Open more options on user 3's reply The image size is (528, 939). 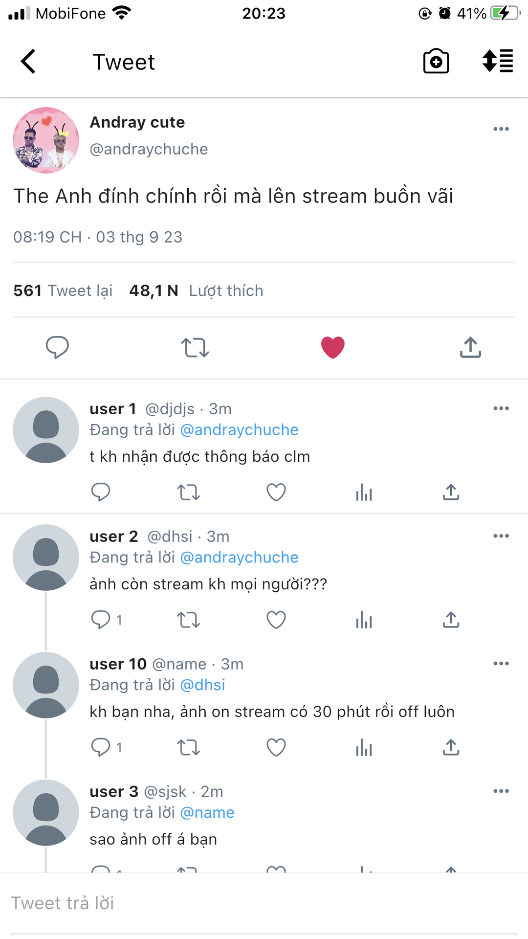pyautogui.click(x=501, y=791)
